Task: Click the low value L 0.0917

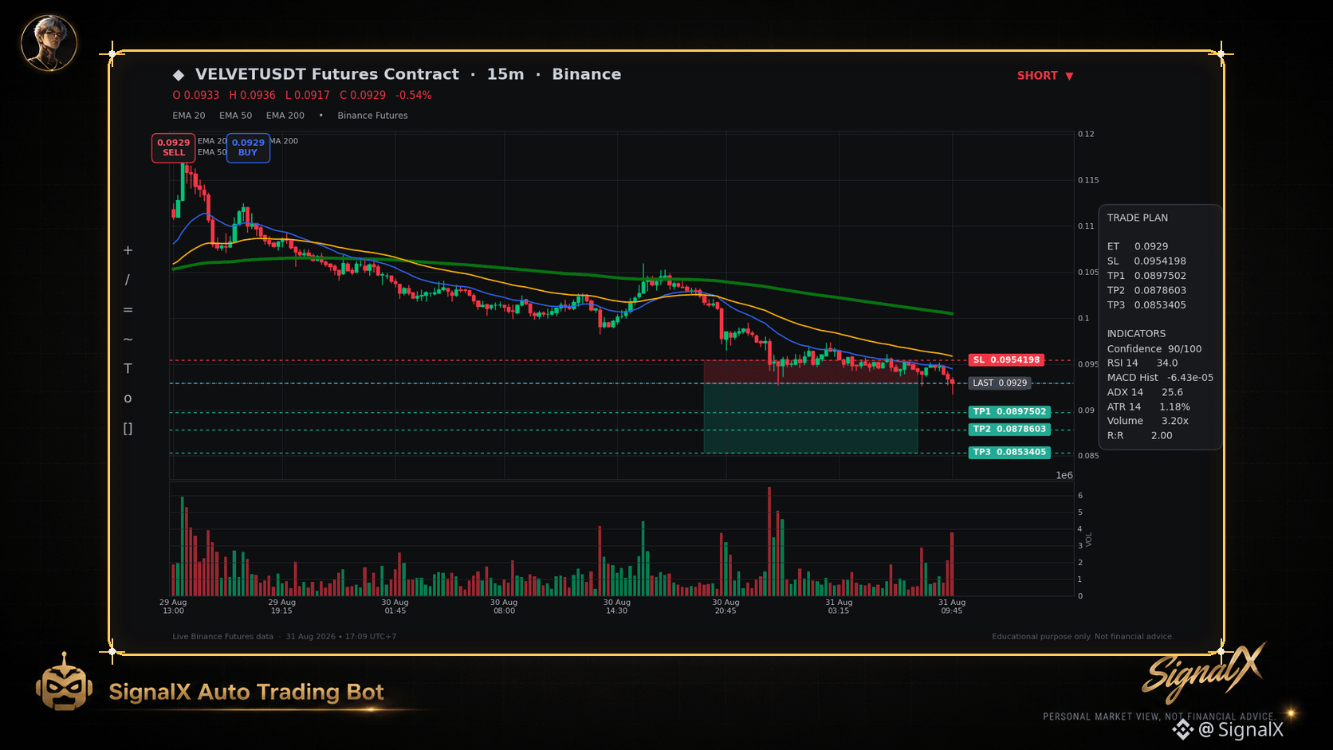Action: point(308,96)
